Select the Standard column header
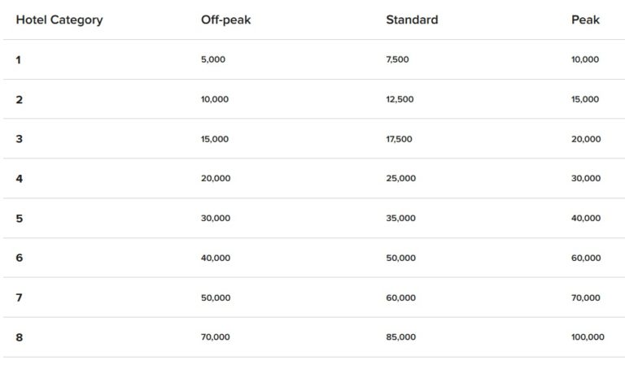The width and height of the screenshot is (625, 365). pos(412,20)
